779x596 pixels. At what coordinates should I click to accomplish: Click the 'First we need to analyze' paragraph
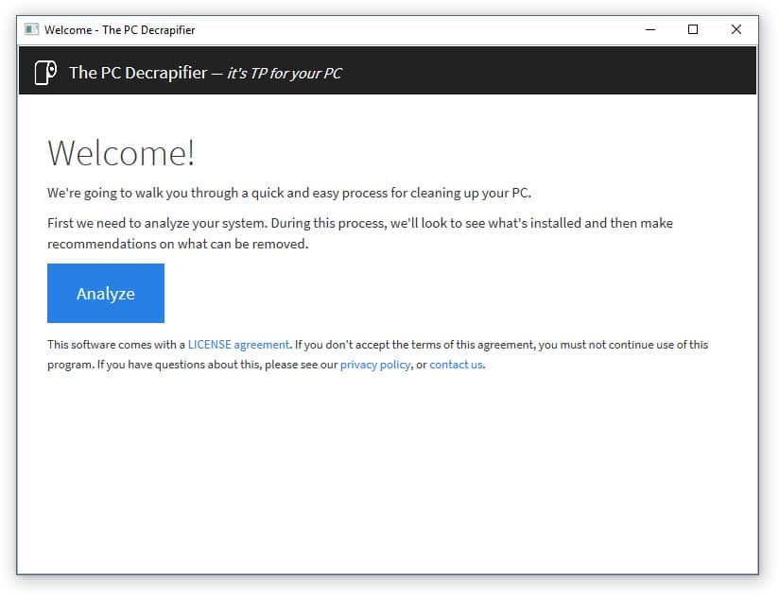360,233
